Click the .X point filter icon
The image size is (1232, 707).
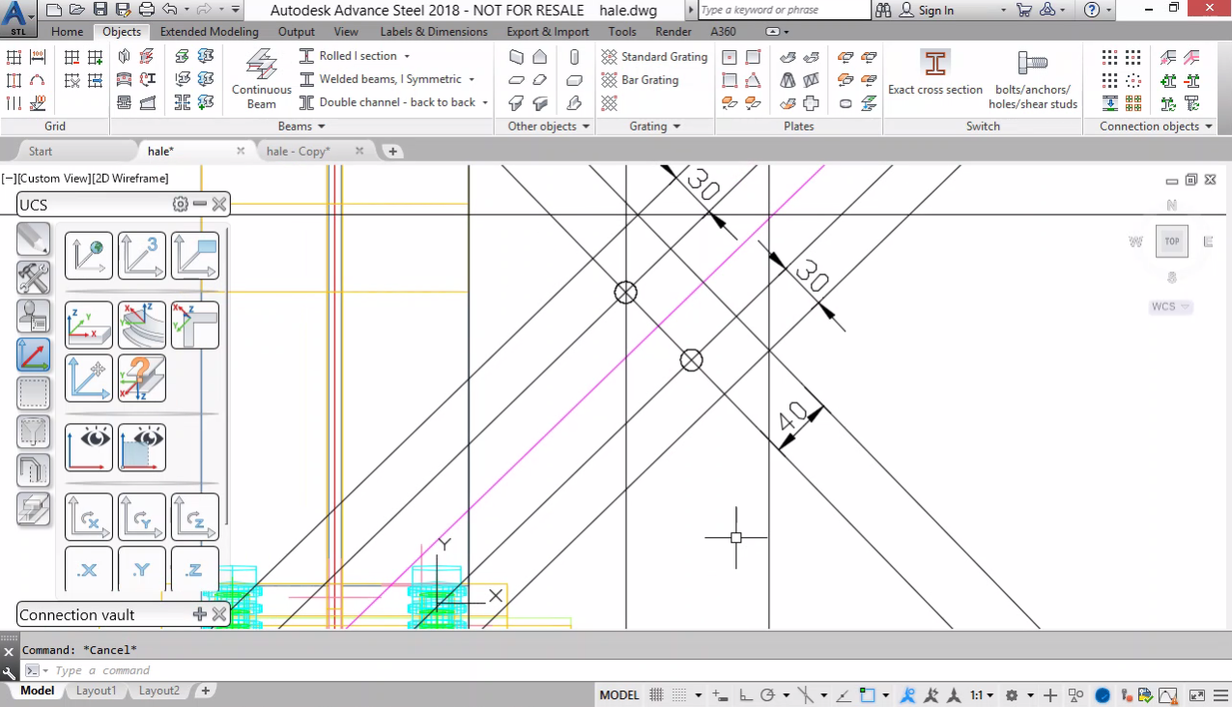(x=89, y=569)
